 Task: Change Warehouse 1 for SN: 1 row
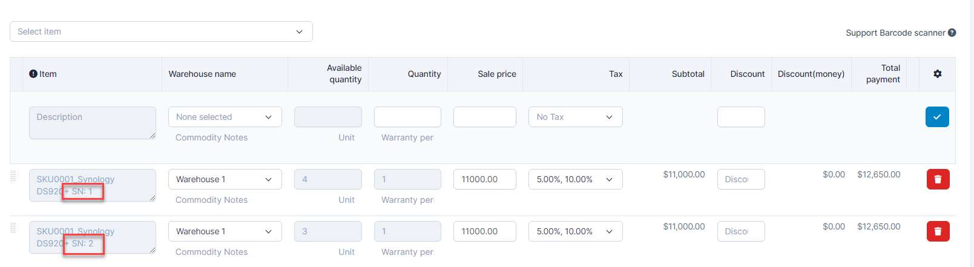(x=225, y=179)
